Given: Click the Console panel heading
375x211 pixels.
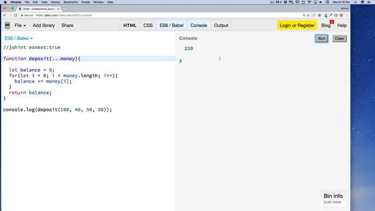Looking at the screenshot, I should [x=188, y=38].
